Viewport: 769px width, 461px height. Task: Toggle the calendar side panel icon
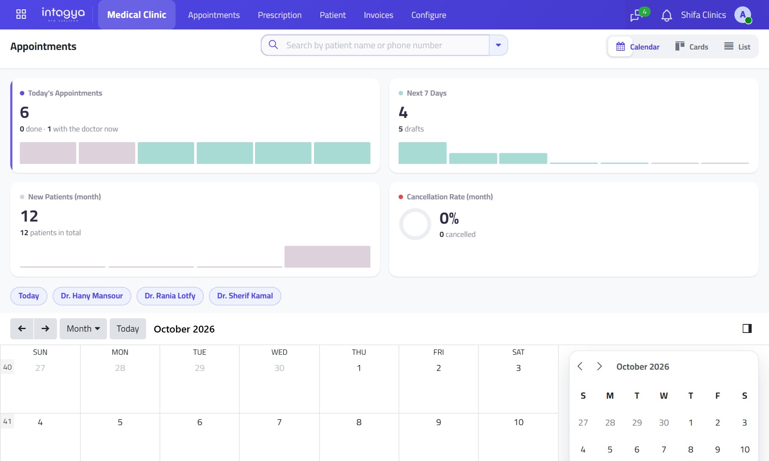tap(747, 328)
